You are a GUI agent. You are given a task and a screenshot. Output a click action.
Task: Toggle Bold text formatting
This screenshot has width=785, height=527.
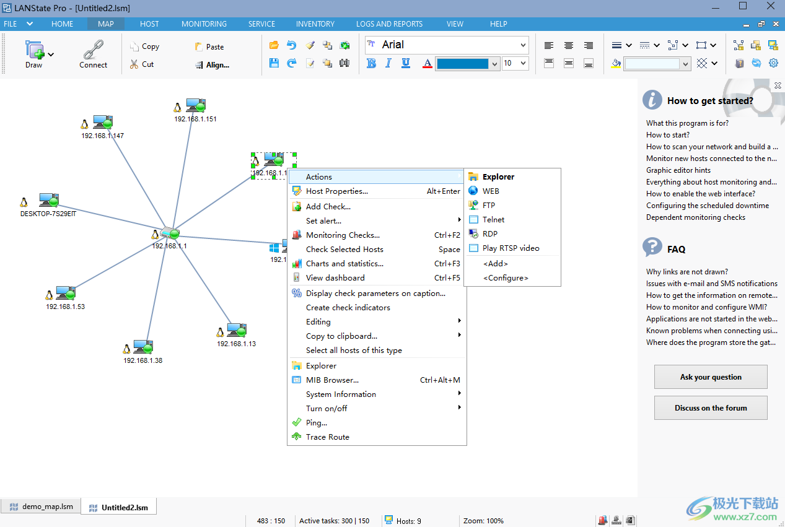[371, 63]
